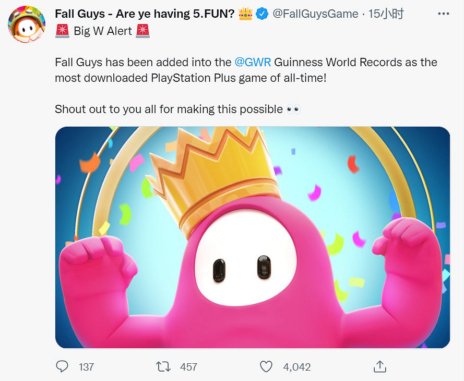Click the 'Shout out to you all' line
Viewport: 464px width, 381px height.
pyautogui.click(x=170, y=110)
